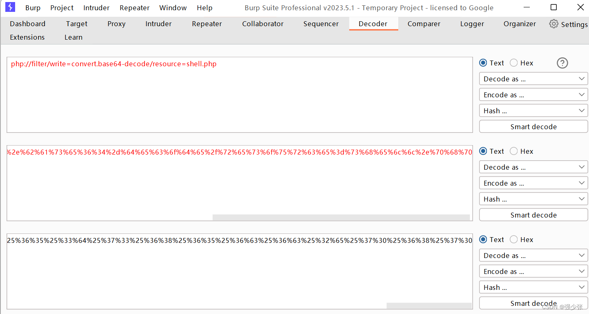Switch to the Logger tab
The width and height of the screenshot is (589, 314).
pyautogui.click(x=472, y=24)
